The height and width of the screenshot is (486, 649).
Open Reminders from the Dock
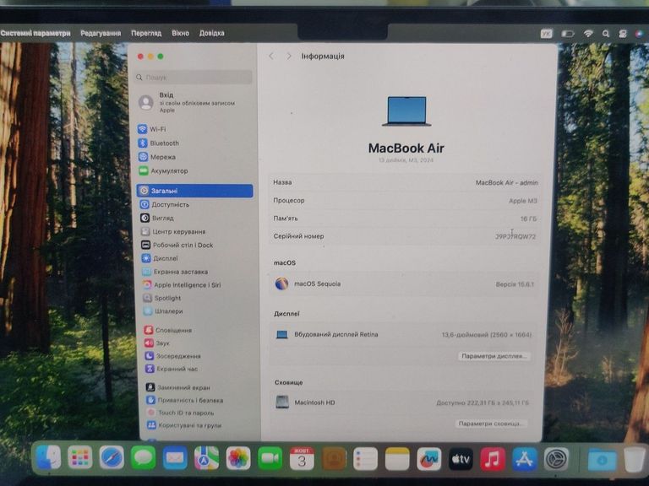point(365,459)
